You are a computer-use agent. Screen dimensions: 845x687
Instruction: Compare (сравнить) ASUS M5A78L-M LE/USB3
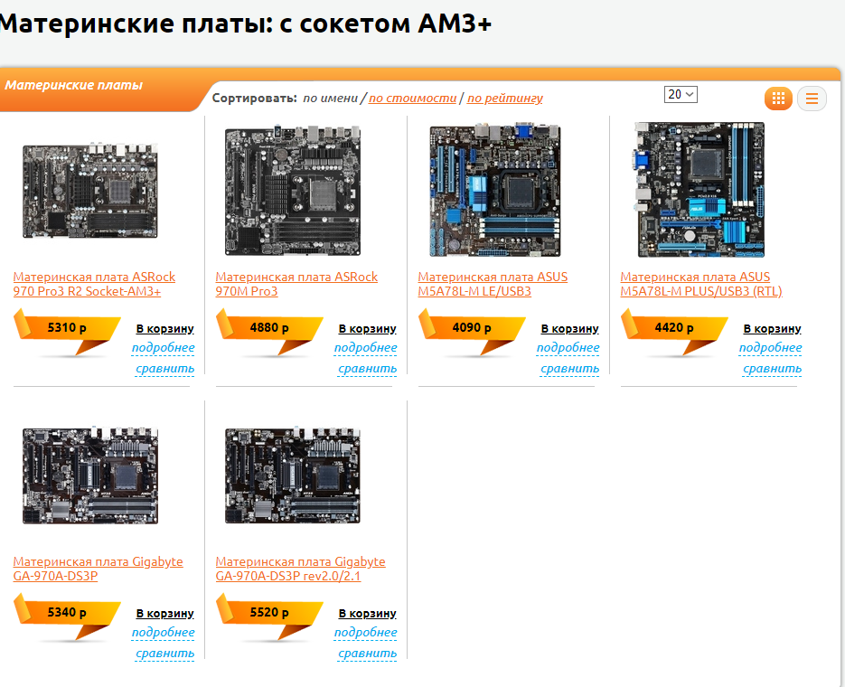pos(569,369)
